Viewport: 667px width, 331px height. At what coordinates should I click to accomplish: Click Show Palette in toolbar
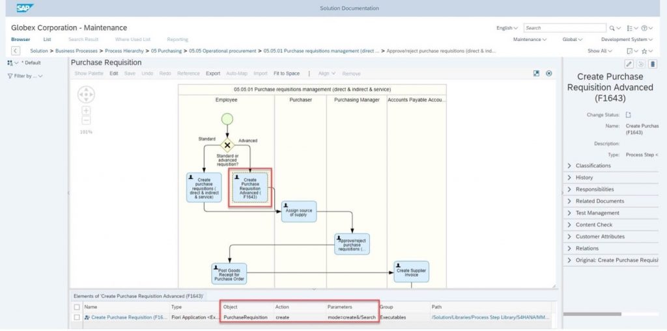pyautogui.click(x=89, y=73)
